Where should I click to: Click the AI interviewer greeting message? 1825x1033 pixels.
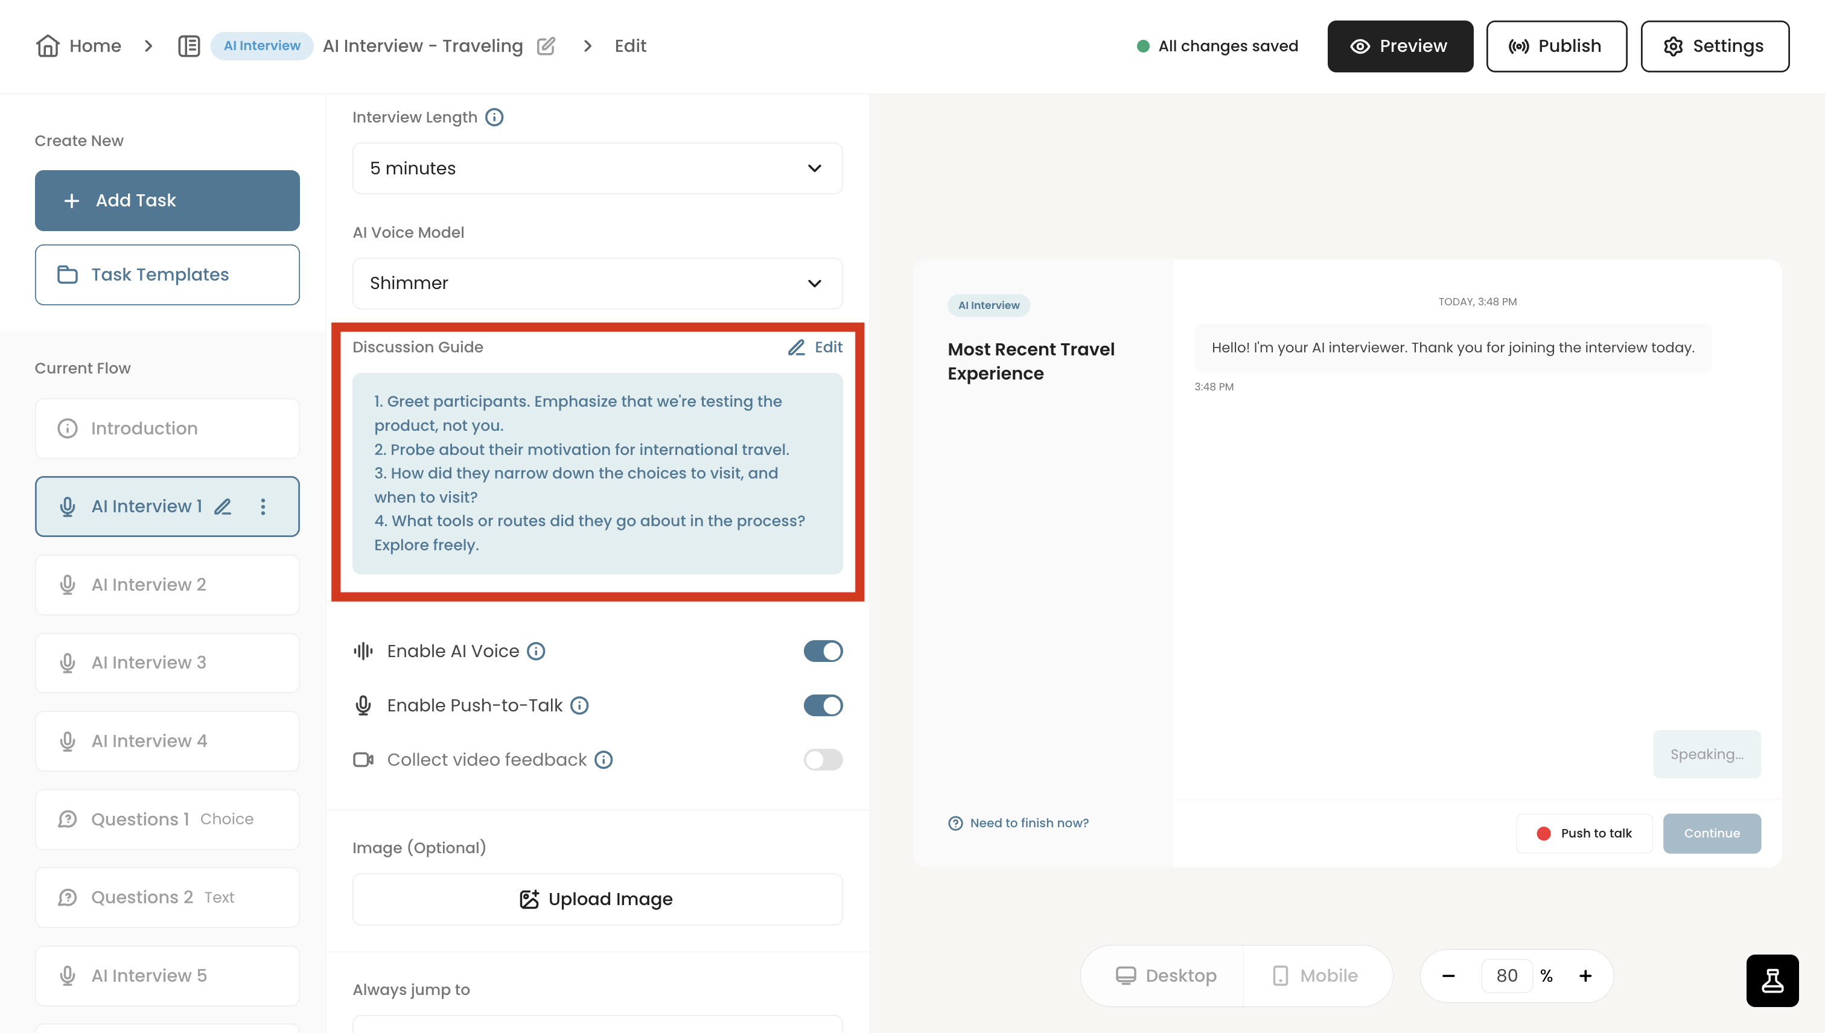pyautogui.click(x=1453, y=348)
